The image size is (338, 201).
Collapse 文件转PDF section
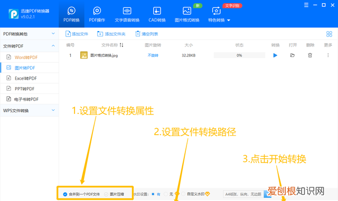tap(30, 46)
